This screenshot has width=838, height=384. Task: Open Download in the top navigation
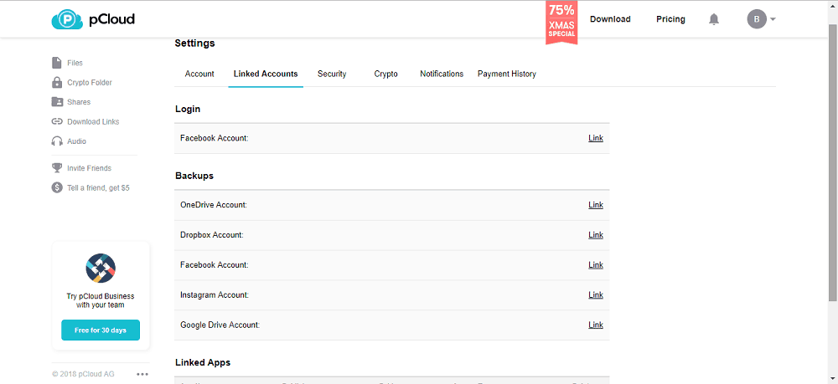pyautogui.click(x=610, y=19)
